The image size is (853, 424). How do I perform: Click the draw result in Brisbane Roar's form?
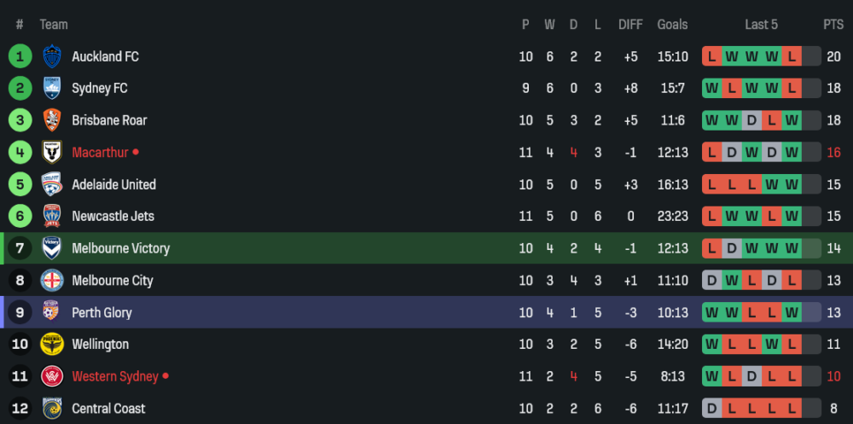tap(751, 120)
